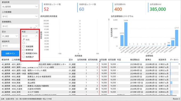
Task: Open focus mode icon above 判定 slicer
Action: coord(35,28)
